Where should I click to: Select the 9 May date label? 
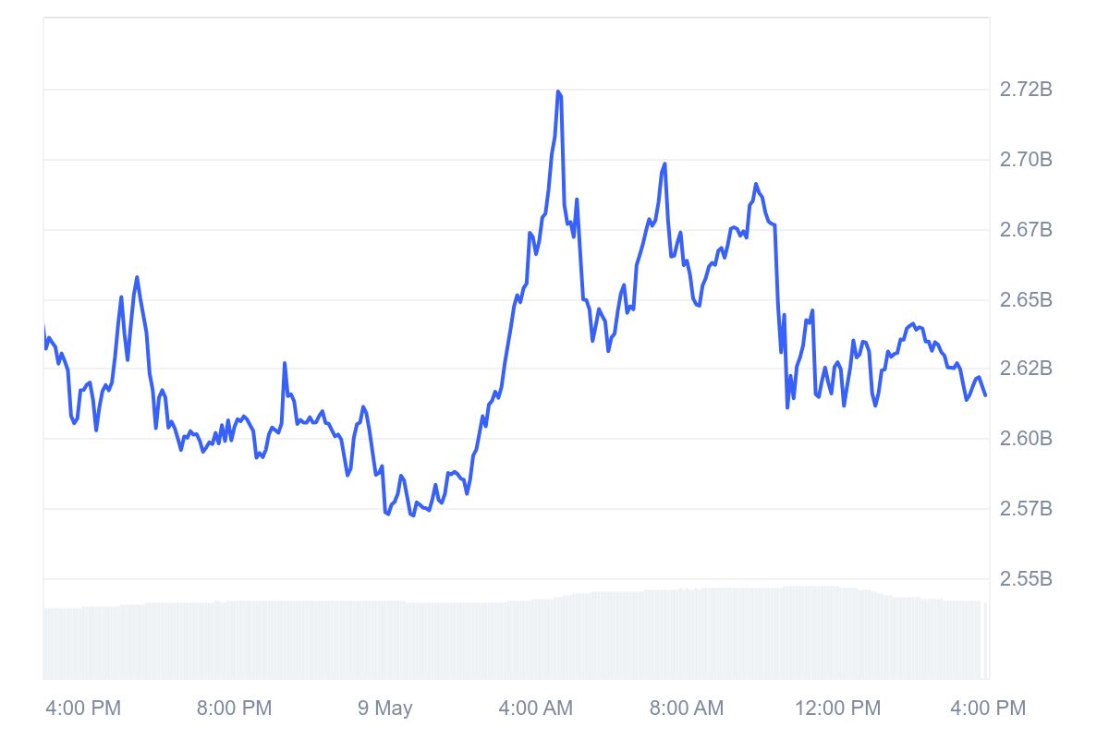(x=385, y=709)
